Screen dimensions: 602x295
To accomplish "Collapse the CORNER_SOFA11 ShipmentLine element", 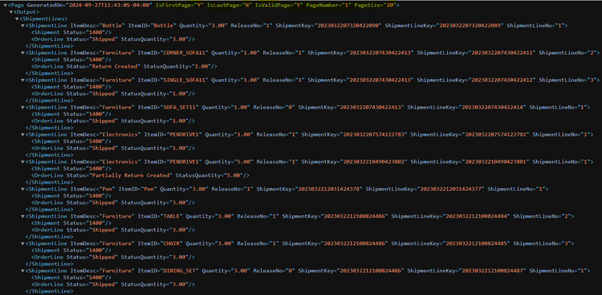I will [23, 53].
